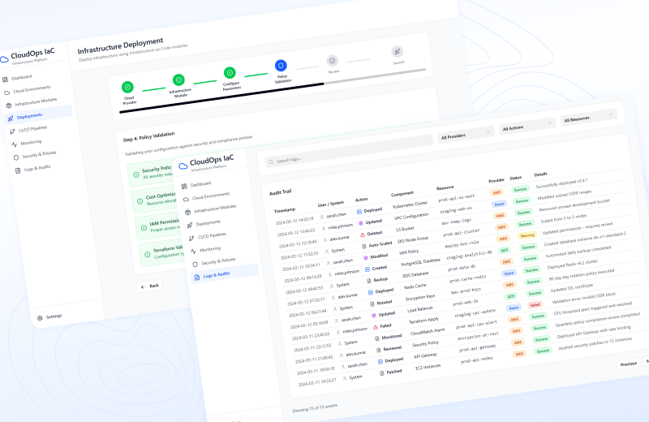Click the Launch rocket step icon
The width and height of the screenshot is (649, 422).
[398, 51]
